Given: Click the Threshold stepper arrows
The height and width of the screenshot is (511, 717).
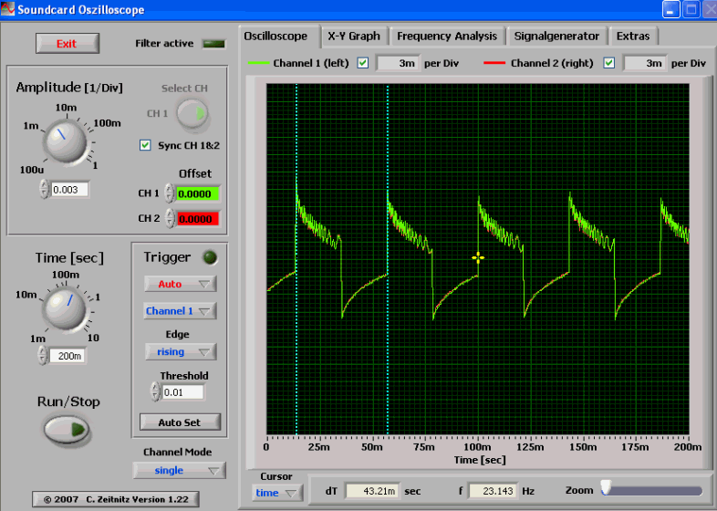Looking at the screenshot, I should coord(155,392).
